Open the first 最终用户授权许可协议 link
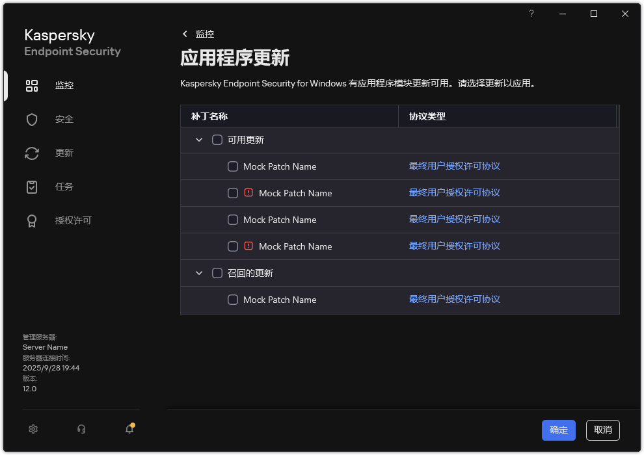This screenshot has height=455, width=644. (453, 166)
